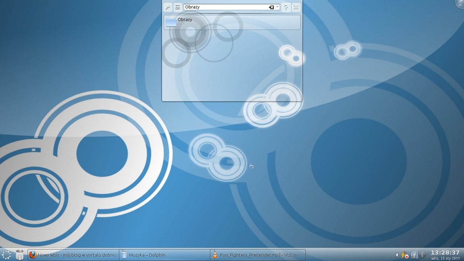The height and width of the screenshot is (261, 464).
Task: Open KRunner settings via wrench icon
Action: 168,7
